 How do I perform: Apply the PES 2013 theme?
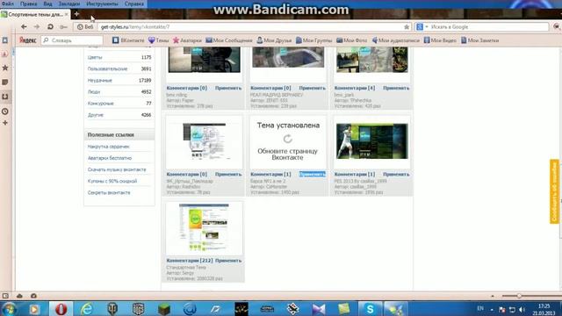[x=396, y=174]
